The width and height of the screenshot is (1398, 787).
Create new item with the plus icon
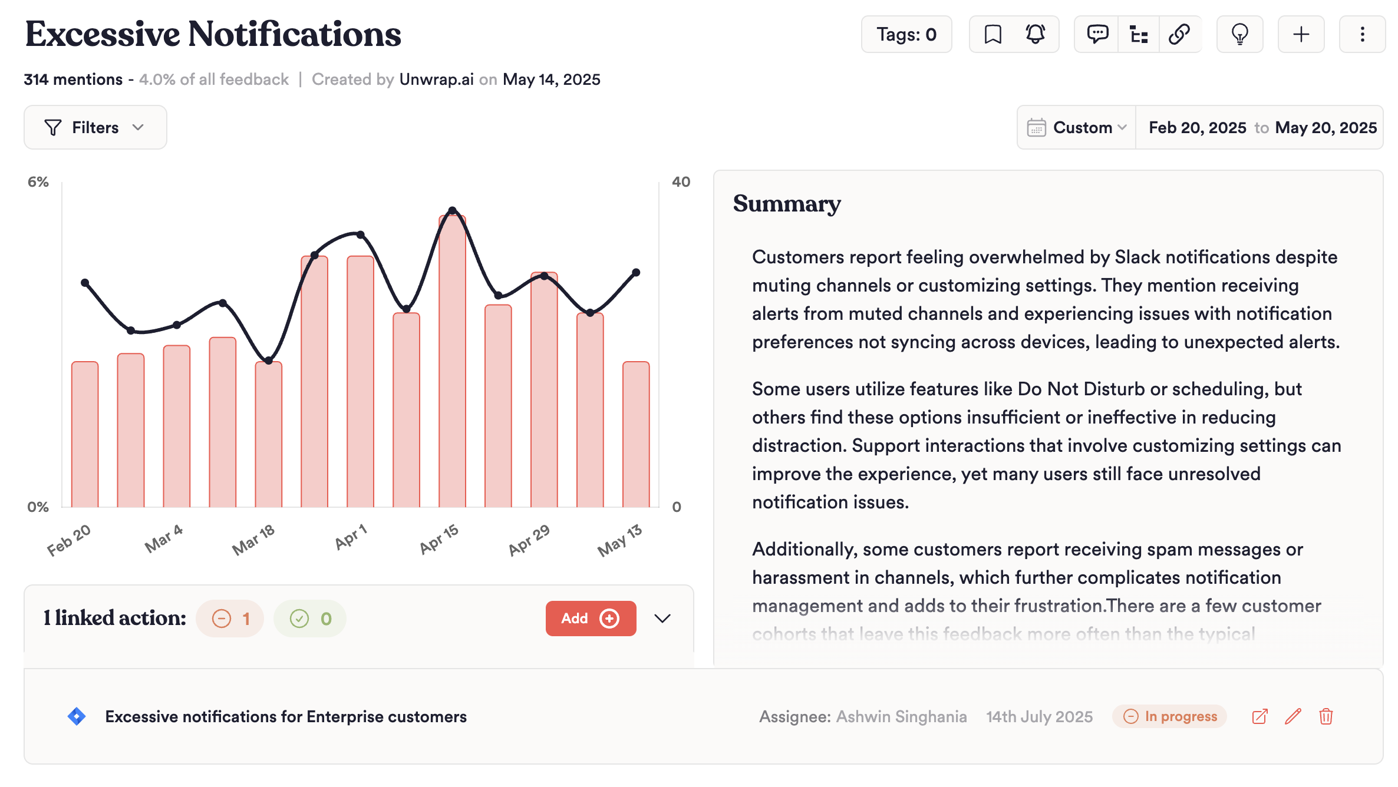[x=1301, y=34]
